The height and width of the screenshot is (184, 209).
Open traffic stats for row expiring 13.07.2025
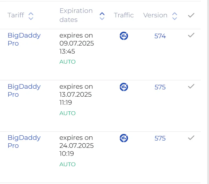124,87
